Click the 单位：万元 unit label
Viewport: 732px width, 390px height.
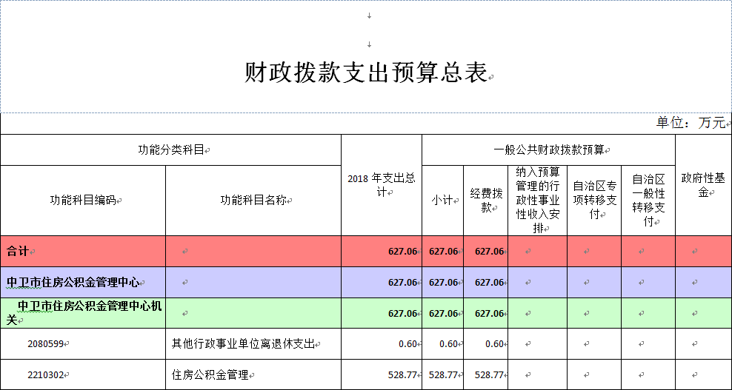point(691,123)
